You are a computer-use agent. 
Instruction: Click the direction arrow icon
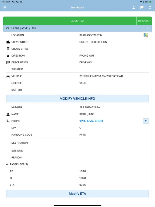click(x=8, y=56)
